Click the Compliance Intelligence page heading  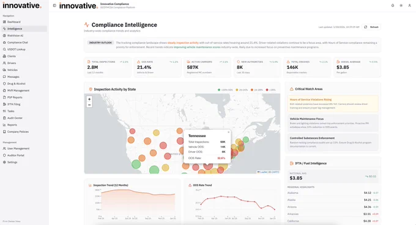click(x=124, y=25)
